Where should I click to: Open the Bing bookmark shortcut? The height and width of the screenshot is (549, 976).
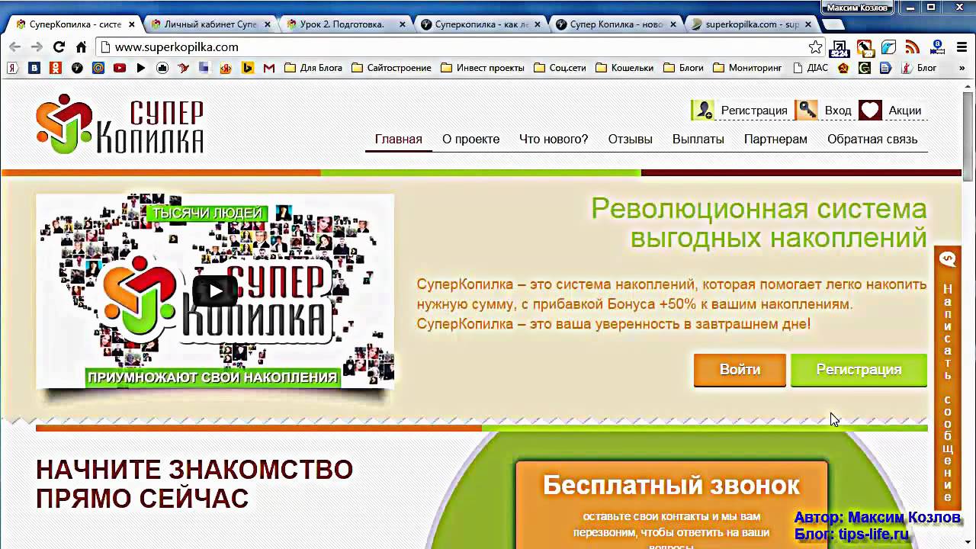click(x=247, y=68)
